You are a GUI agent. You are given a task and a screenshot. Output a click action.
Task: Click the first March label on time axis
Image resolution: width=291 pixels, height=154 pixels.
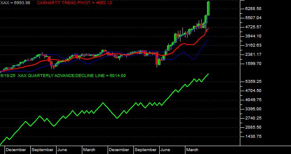click(x=89, y=150)
